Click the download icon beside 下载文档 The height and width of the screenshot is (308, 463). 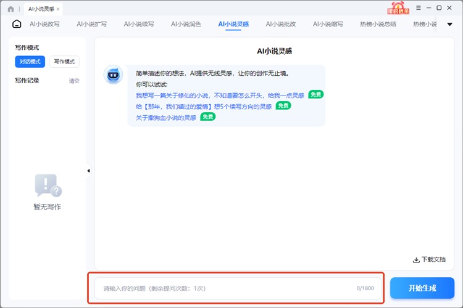click(416, 260)
